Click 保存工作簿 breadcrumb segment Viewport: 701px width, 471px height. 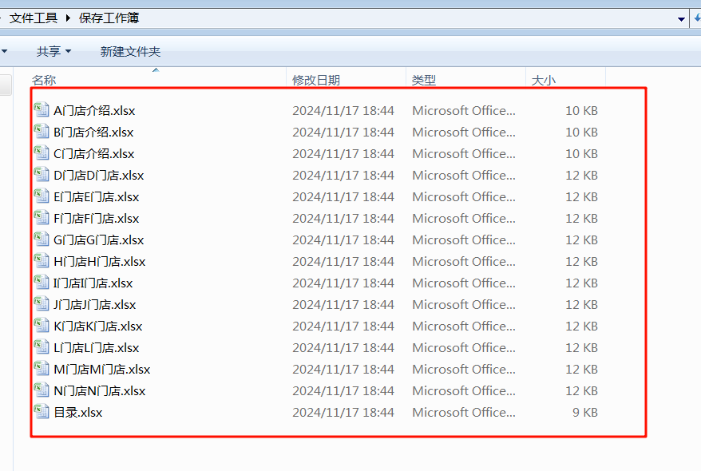(x=109, y=18)
